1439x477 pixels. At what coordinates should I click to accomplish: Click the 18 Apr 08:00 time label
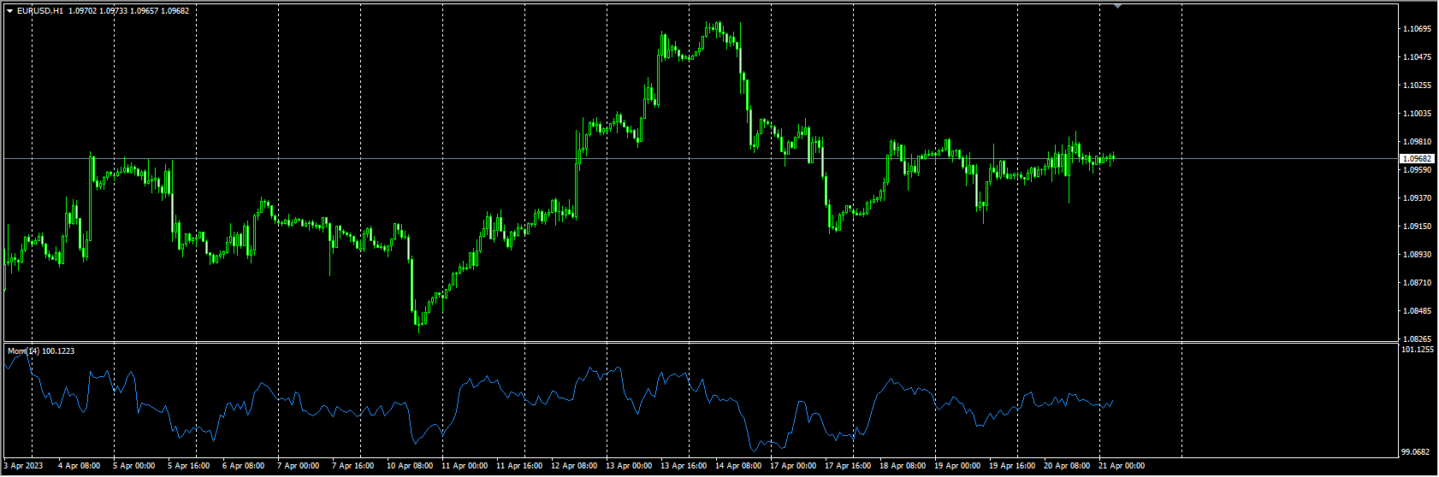[x=902, y=466]
